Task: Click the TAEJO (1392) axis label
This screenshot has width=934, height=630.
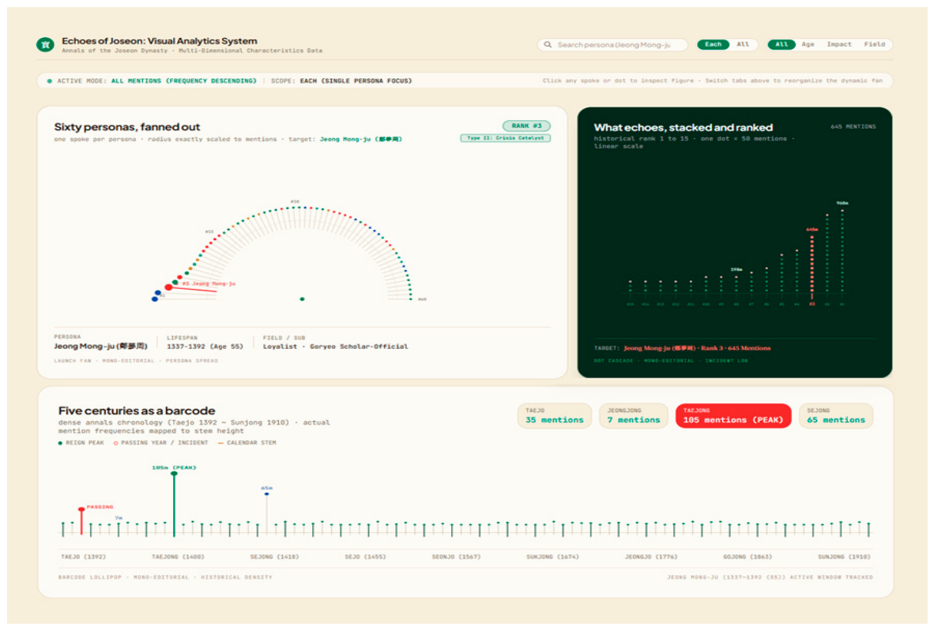Action: (84, 557)
